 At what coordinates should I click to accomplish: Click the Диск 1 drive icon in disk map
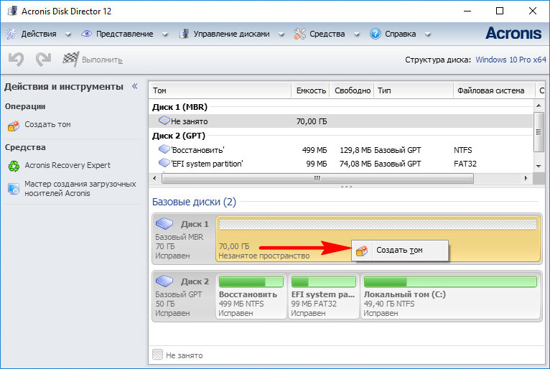tap(164, 223)
